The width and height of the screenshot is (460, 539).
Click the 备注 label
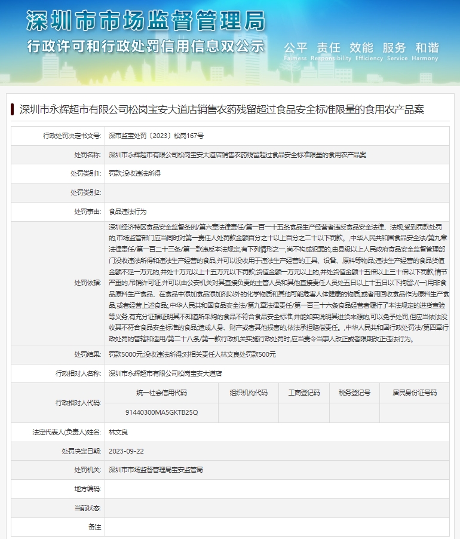pyautogui.click(x=94, y=526)
